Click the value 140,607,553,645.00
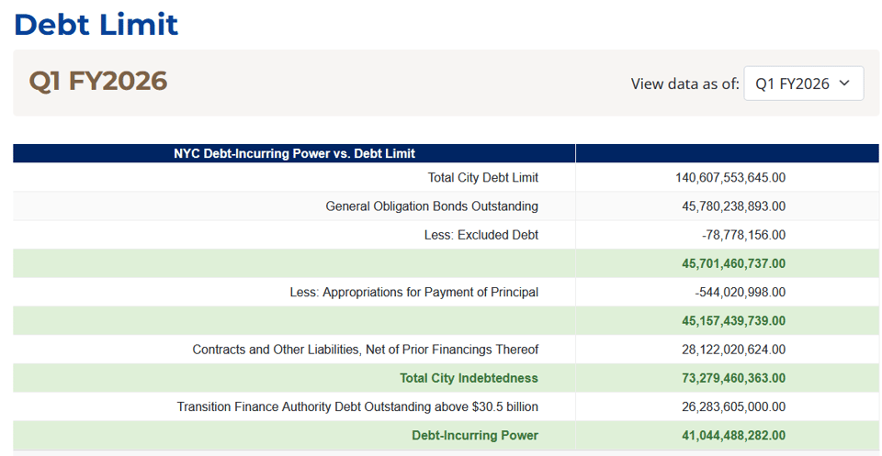The image size is (882, 456). 730,177
